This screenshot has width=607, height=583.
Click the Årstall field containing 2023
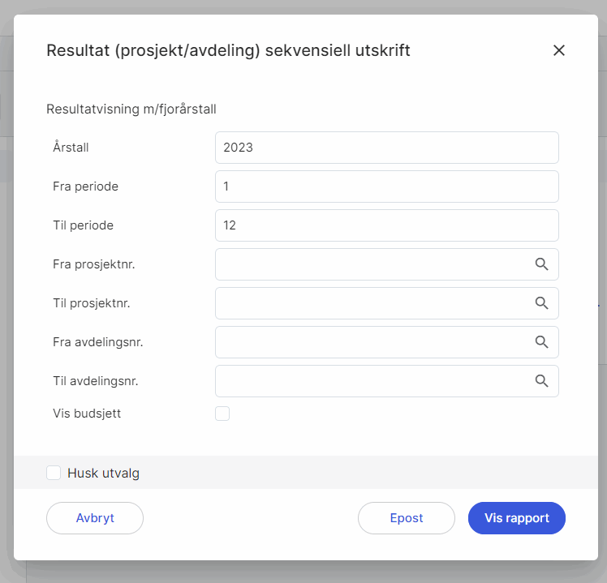[x=386, y=148]
